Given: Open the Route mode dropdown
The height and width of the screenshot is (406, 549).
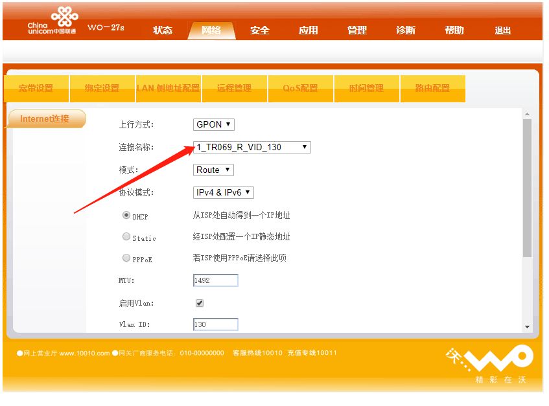Looking at the screenshot, I should [x=213, y=170].
